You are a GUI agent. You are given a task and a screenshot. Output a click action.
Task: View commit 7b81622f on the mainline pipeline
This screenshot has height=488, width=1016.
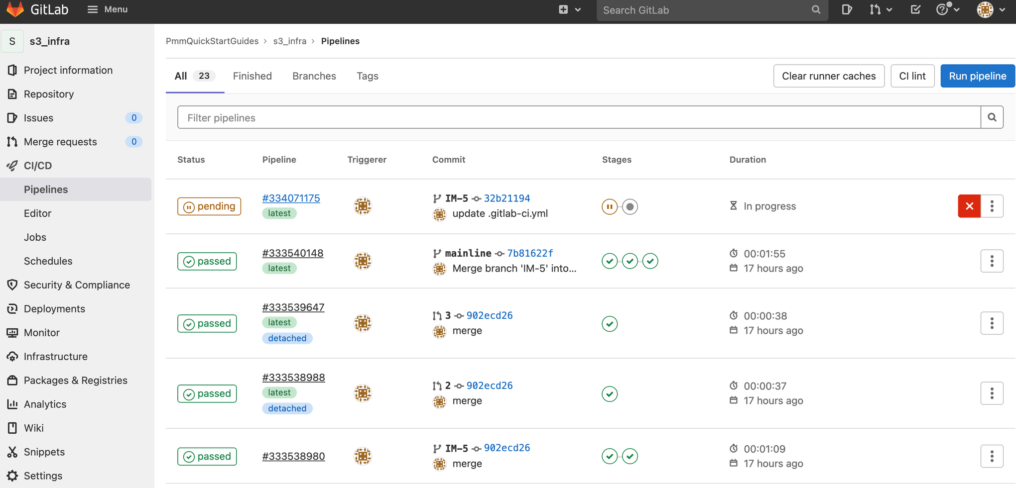530,253
